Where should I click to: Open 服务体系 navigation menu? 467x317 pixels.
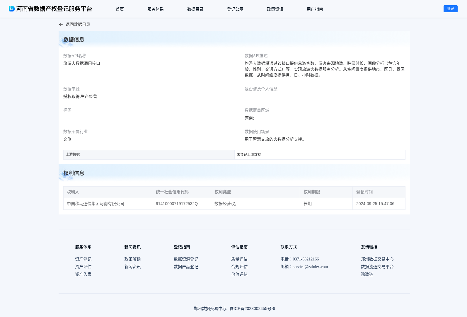[156, 9]
